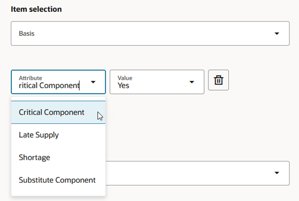Click the Item selection heading

tap(36, 9)
